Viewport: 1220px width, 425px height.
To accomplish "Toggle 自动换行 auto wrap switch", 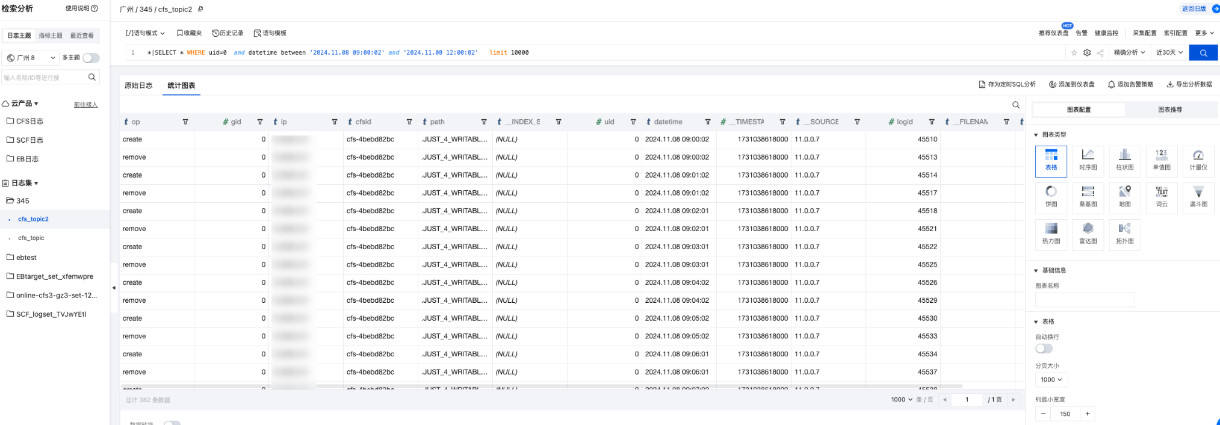I will (x=1044, y=349).
